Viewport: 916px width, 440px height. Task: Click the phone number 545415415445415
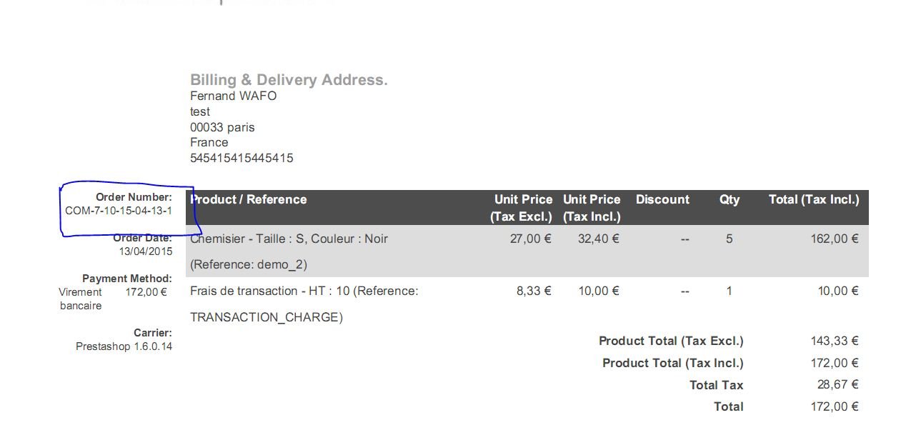242,158
